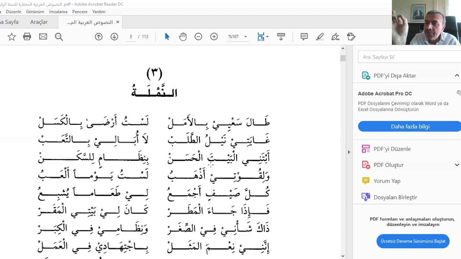Go to previous page with up arrow
Viewport: 461px width, 259px height.
click(x=99, y=37)
